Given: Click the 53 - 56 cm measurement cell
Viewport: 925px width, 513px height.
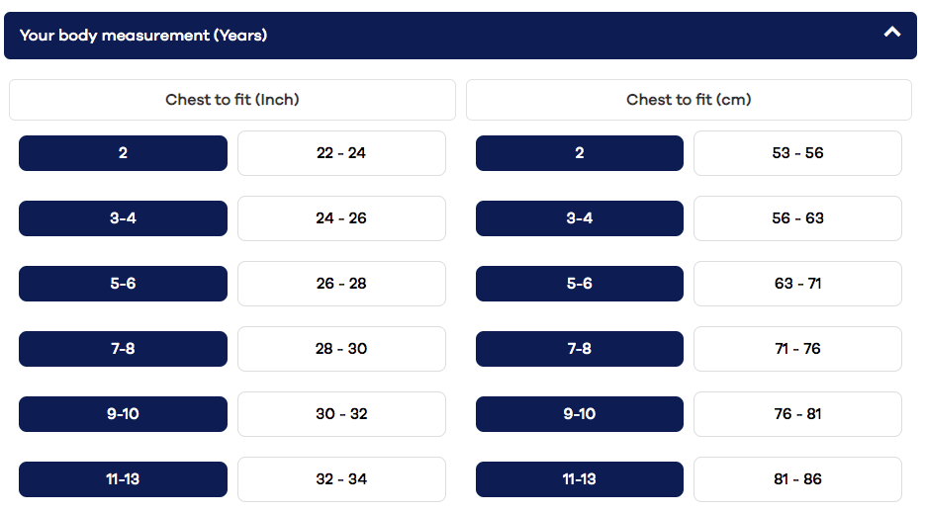Looking at the screenshot, I should coord(797,153).
